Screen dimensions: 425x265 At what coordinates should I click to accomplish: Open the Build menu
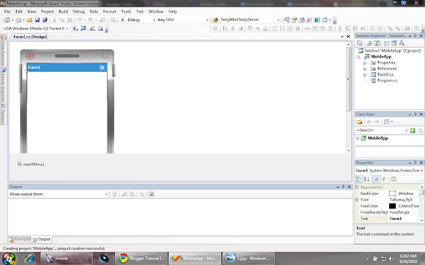(x=63, y=11)
